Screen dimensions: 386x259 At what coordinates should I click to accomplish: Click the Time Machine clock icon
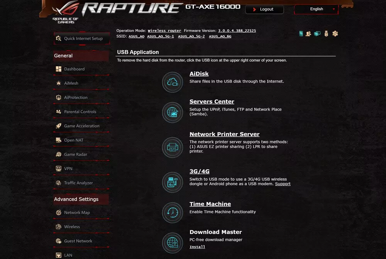pyautogui.click(x=172, y=212)
